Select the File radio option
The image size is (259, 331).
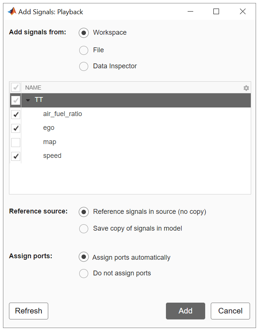click(x=84, y=50)
